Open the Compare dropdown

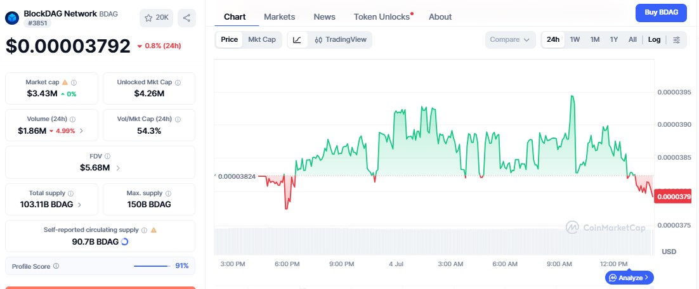510,40
